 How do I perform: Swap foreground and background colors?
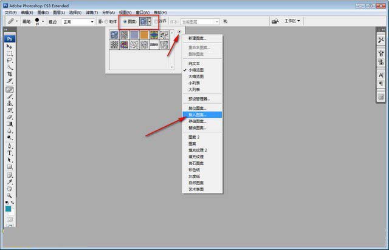point(12,203)
